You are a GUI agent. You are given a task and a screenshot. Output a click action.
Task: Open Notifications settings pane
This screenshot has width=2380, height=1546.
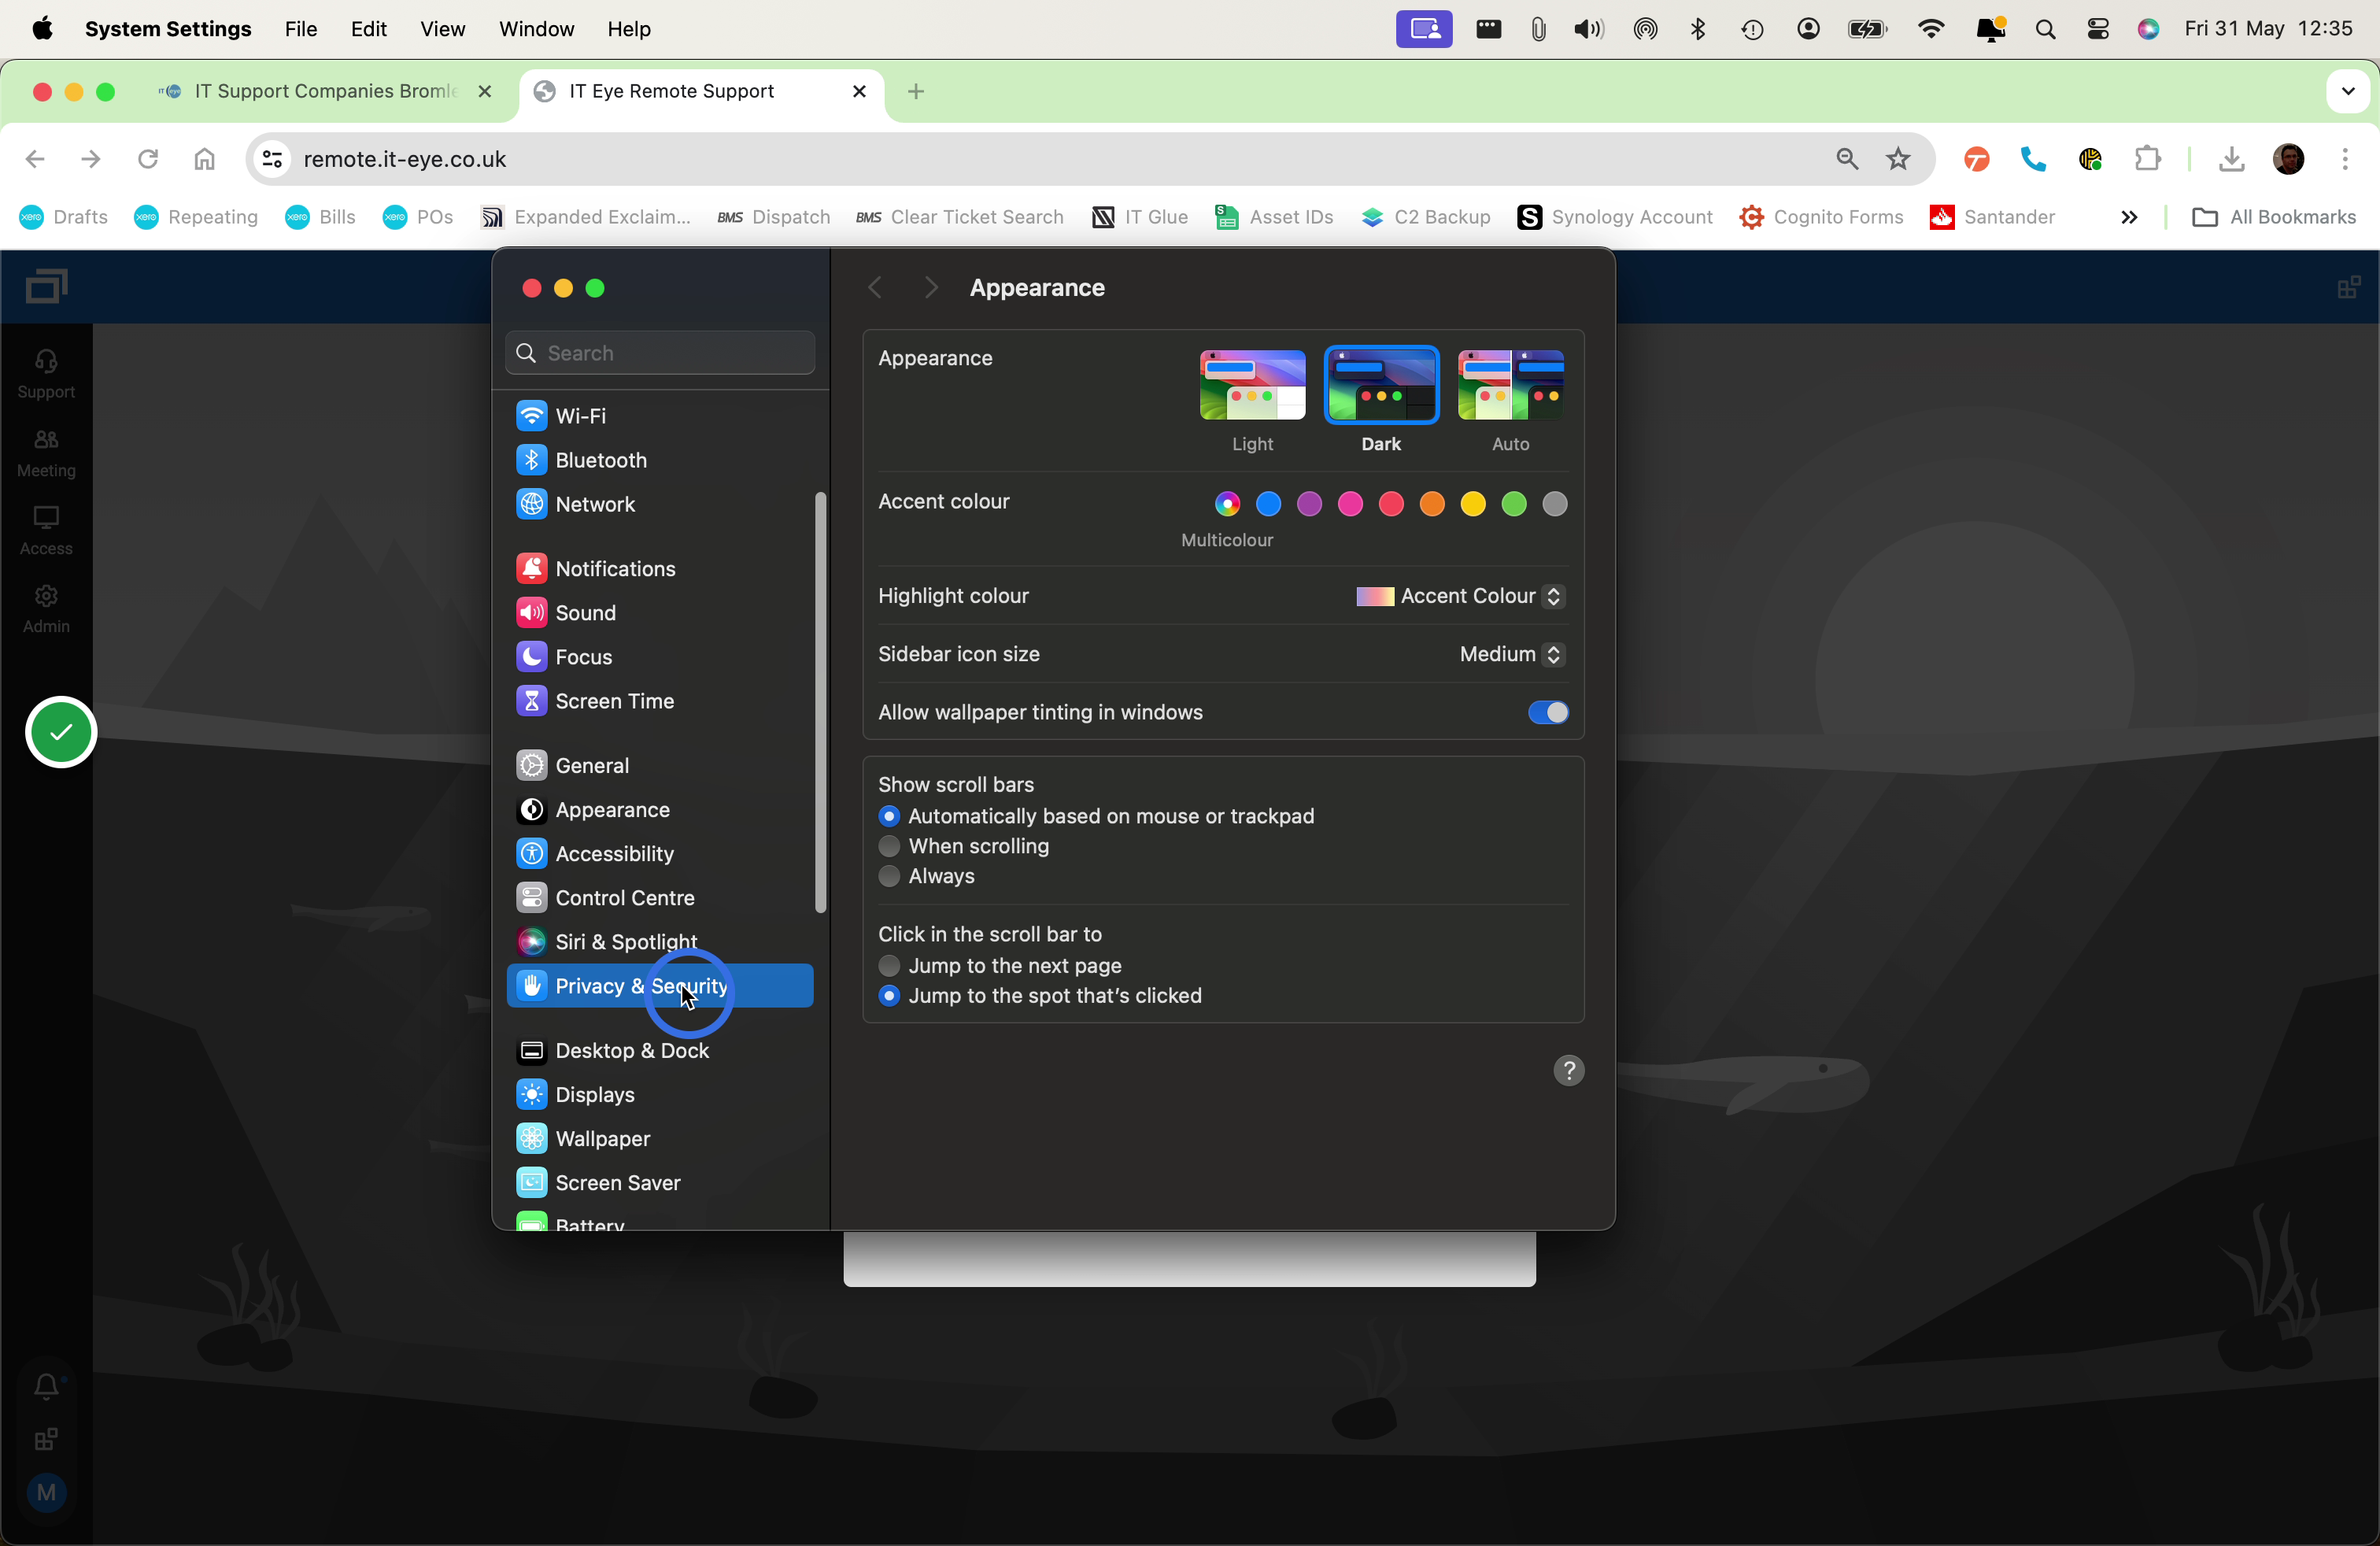point(660,568)
